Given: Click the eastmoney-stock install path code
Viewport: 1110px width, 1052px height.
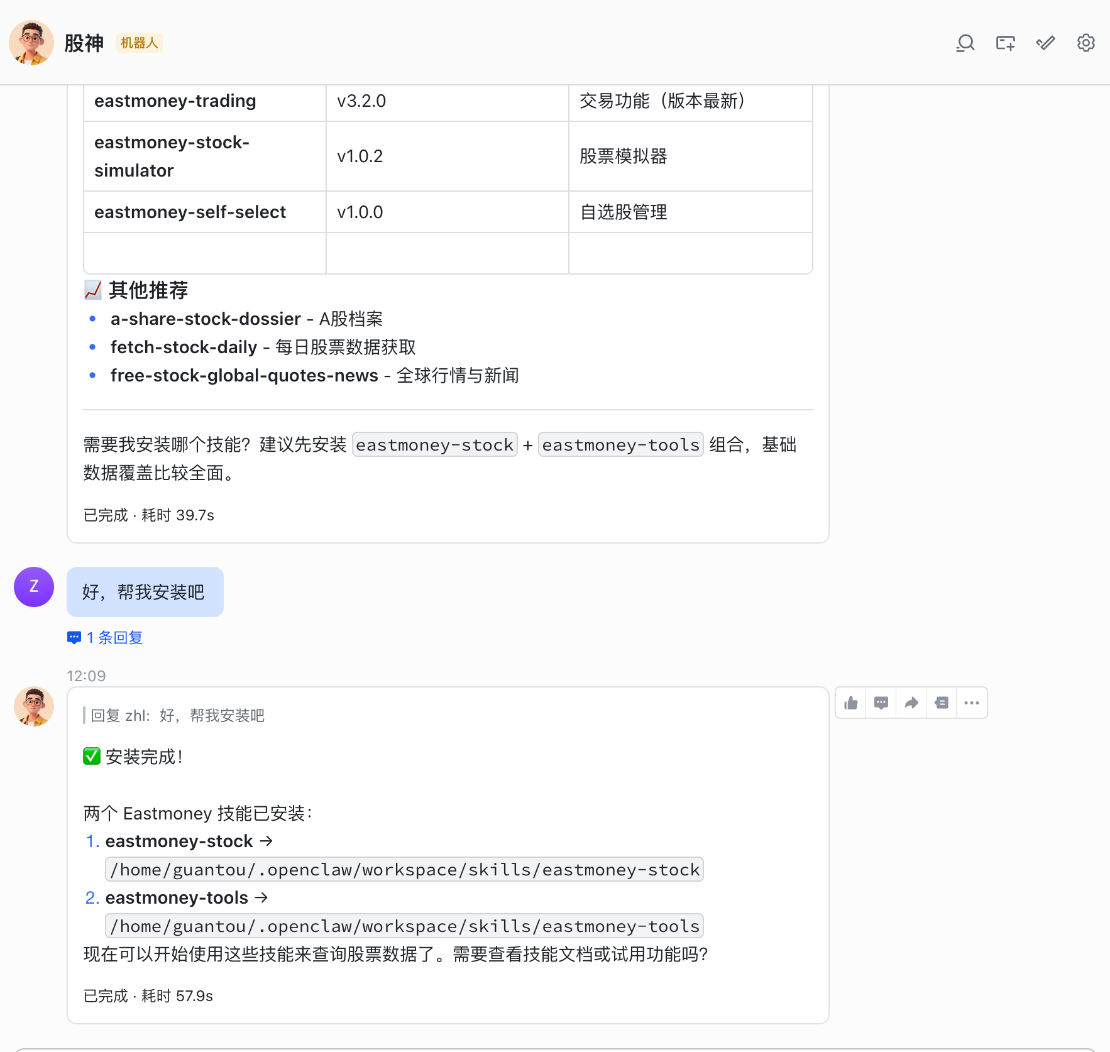Looking at the screenshot, I should point(404,870).
